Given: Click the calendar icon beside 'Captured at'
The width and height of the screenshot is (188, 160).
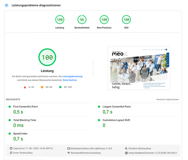Looking at the screenshot, I should [11, 148].
